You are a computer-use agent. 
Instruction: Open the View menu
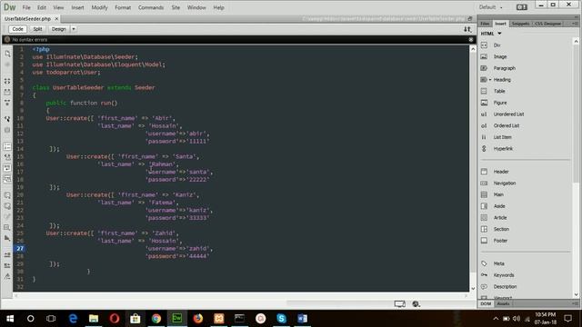[x=58, y=7]
